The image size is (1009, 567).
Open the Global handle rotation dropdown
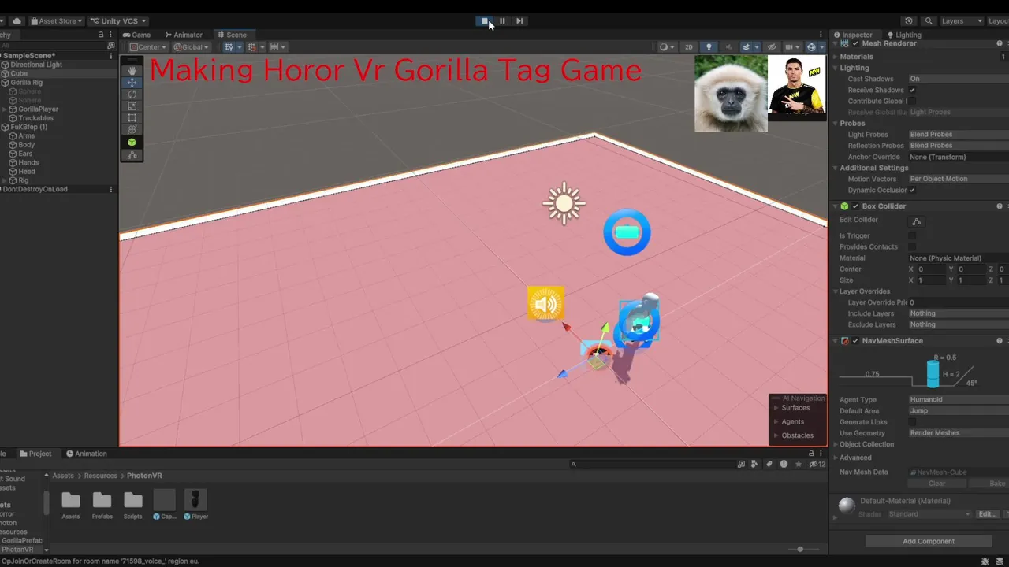point(191,47)
